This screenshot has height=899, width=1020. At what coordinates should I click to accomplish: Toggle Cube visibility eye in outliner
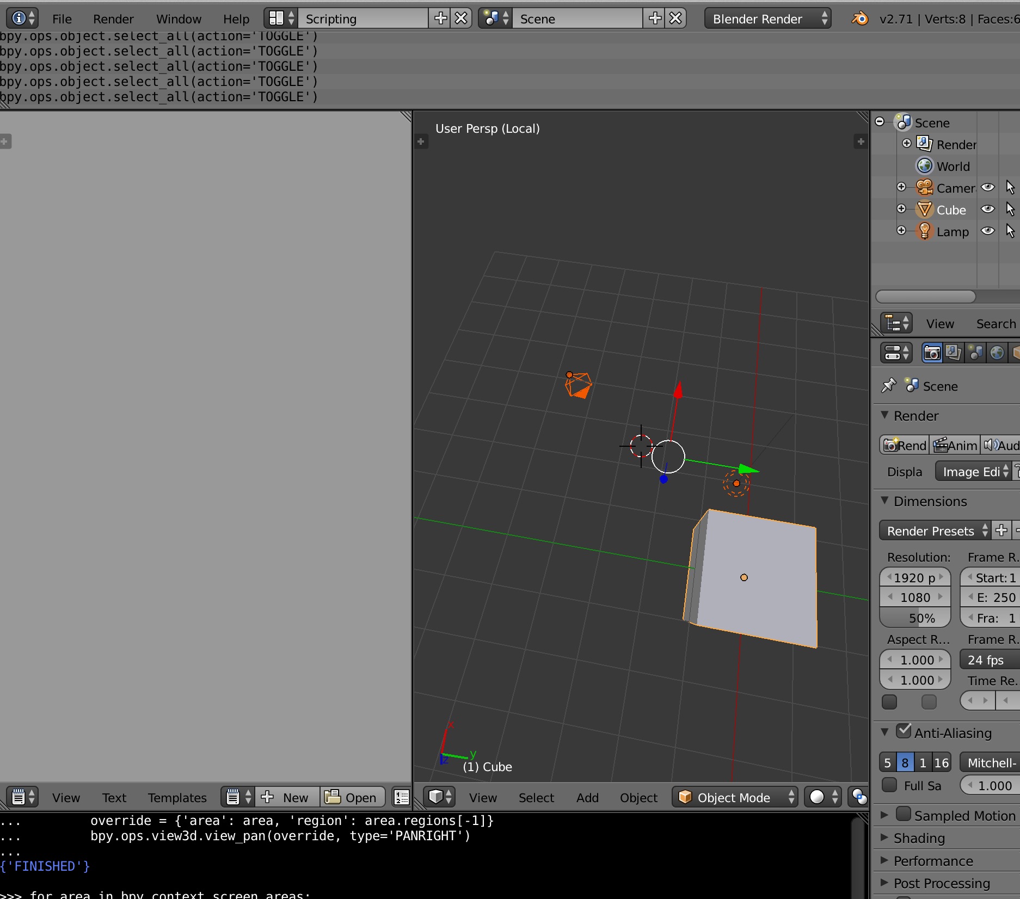tap(988, 210)
